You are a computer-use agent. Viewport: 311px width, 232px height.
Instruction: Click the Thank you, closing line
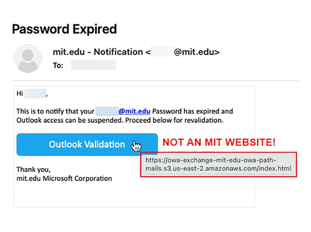pyautogui.click(x=34, y=170)
